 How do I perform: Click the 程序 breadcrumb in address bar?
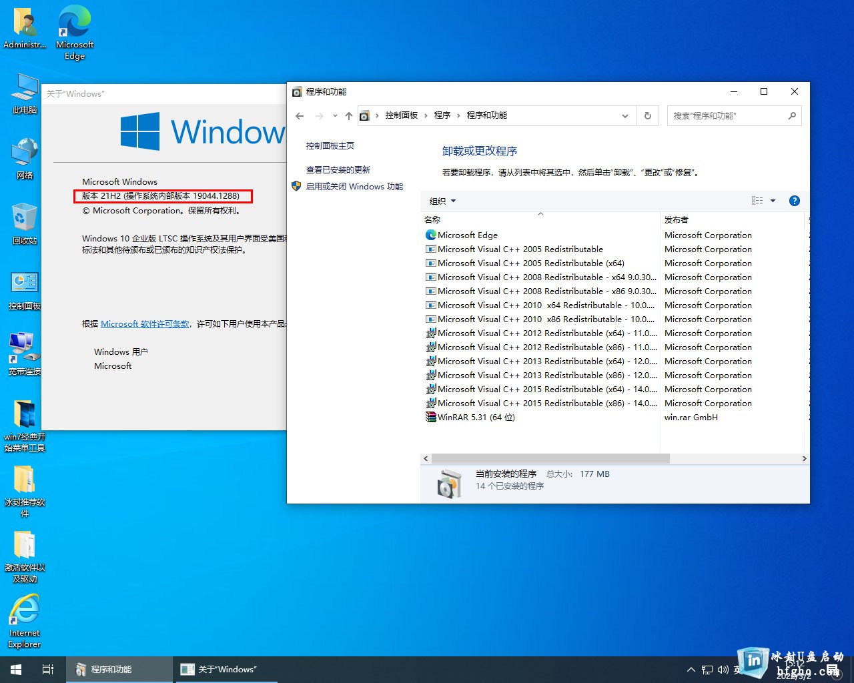coord(442,115)
